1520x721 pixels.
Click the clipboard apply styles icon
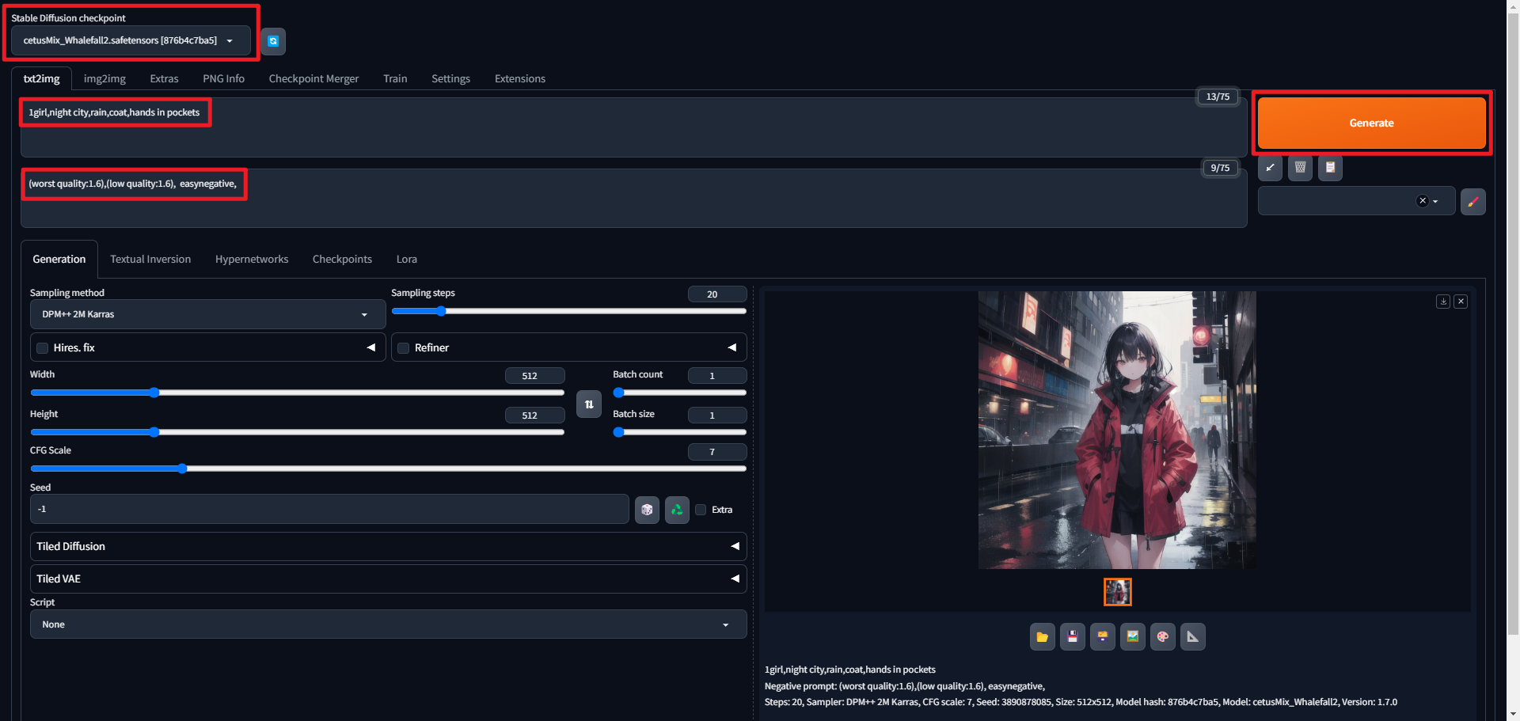pyautogui.click(x=1330, y=168)
